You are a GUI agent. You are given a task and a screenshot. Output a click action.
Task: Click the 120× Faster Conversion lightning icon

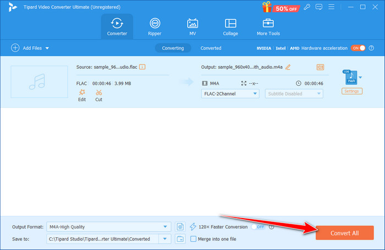tap(193, 227)
